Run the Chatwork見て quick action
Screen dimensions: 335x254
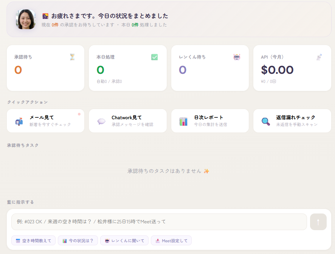tap(128, 121)
